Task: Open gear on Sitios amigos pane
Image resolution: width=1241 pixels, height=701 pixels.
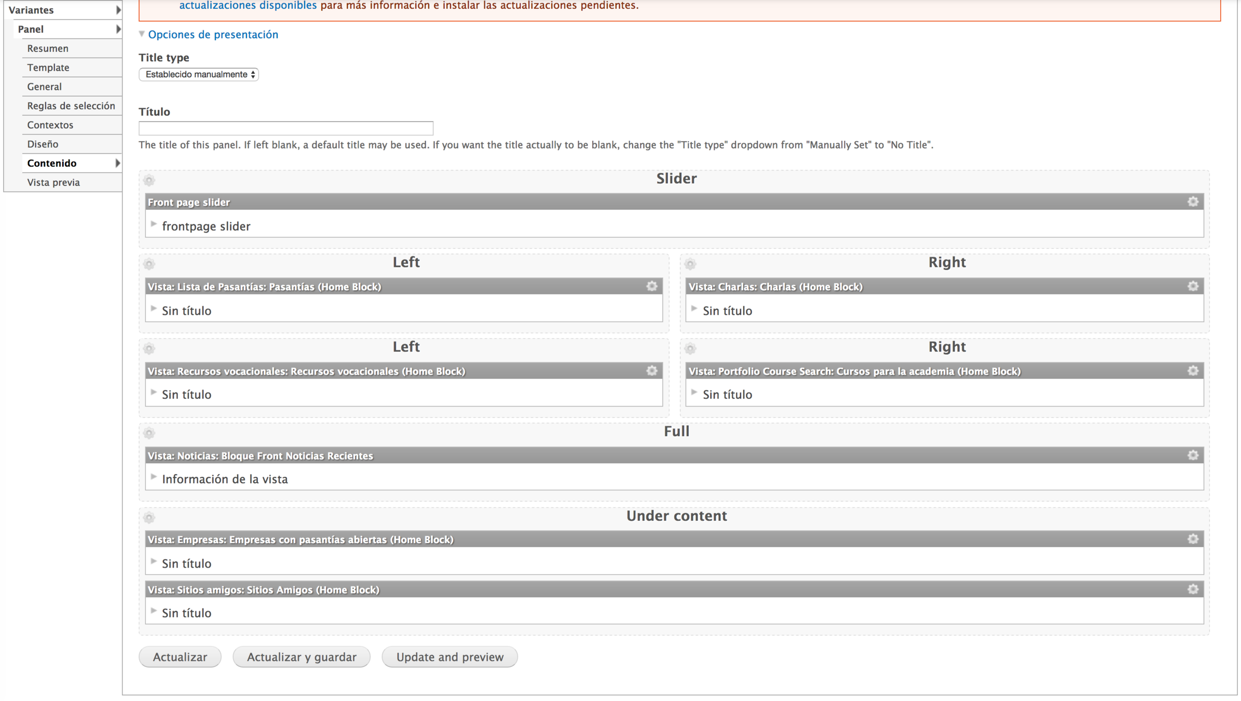Action: (1193, 589)
